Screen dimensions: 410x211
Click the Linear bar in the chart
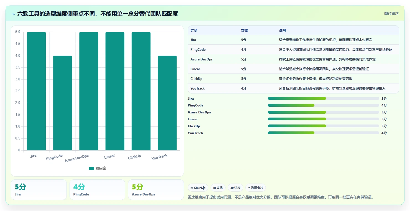115,91
